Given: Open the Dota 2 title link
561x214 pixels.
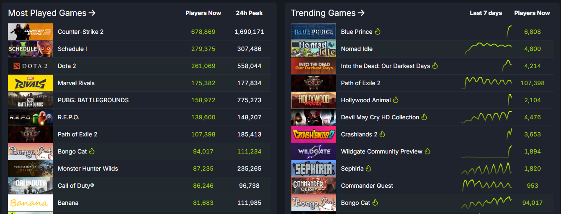Looking at the screenshot, I should point(67,66).
